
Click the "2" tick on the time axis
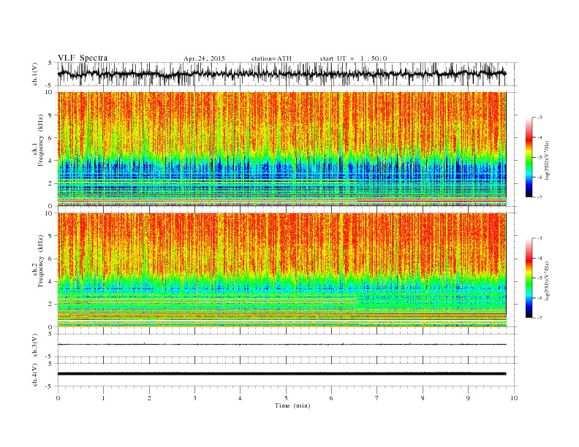coord(149,398)
